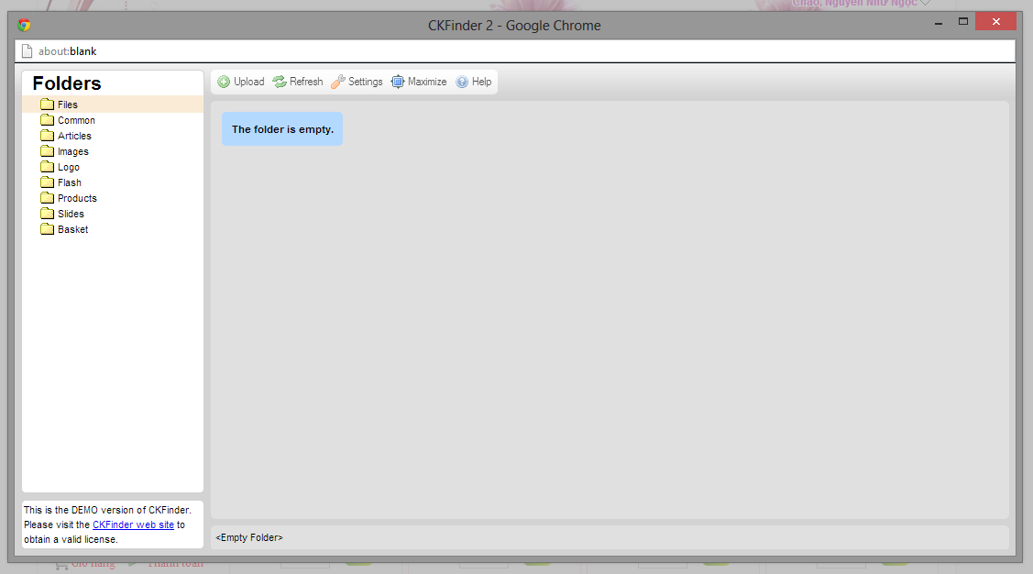The height and width of the screenshot is (574, 1033).
Task: Click the Refresh arrows icon
Action: [x=280, y=82]
